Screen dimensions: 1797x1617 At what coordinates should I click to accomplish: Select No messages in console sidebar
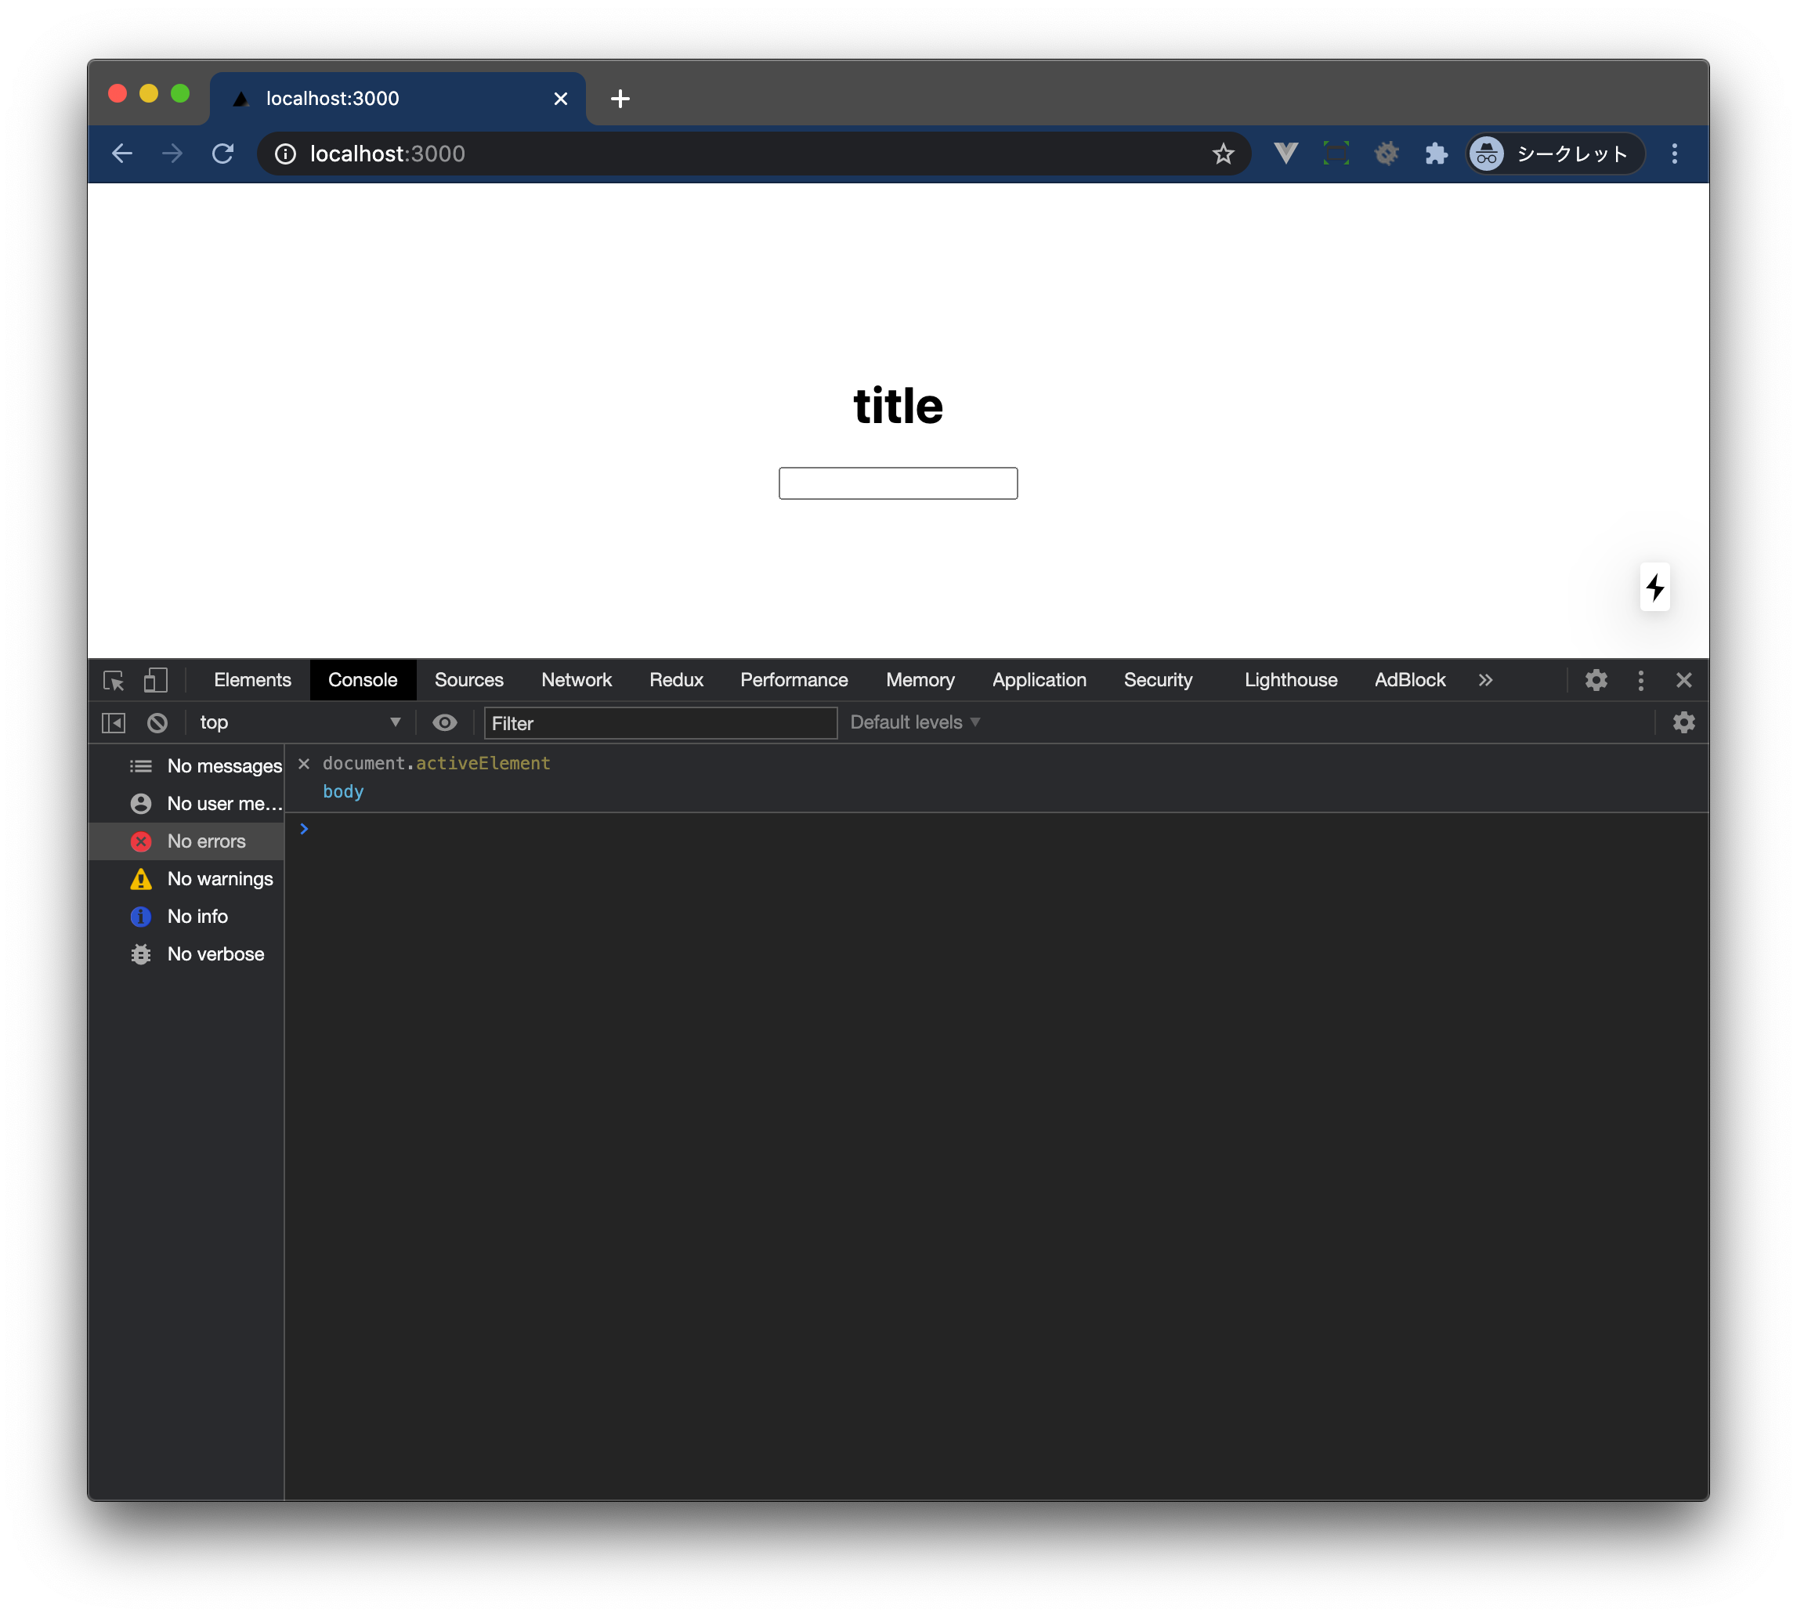pyautogui.click(x=186, y=766)
